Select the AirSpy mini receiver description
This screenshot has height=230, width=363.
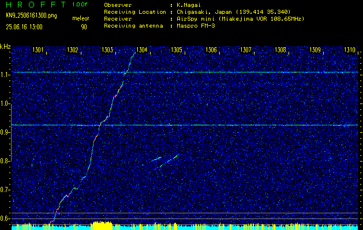point(240,19)
